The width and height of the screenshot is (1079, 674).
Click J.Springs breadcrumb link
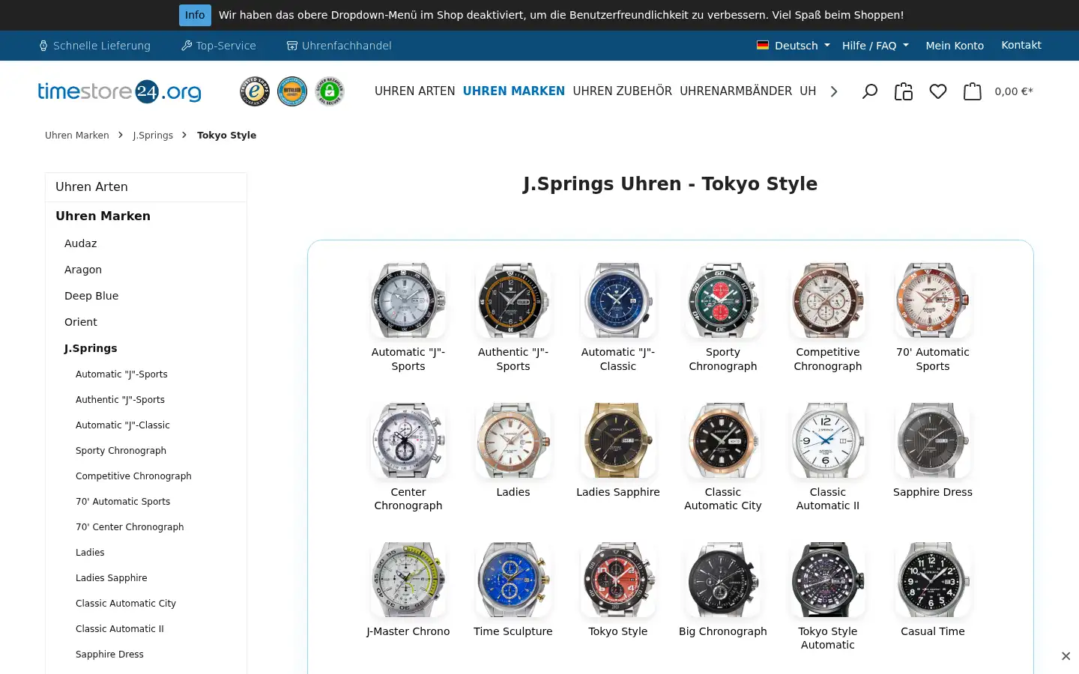153,136
